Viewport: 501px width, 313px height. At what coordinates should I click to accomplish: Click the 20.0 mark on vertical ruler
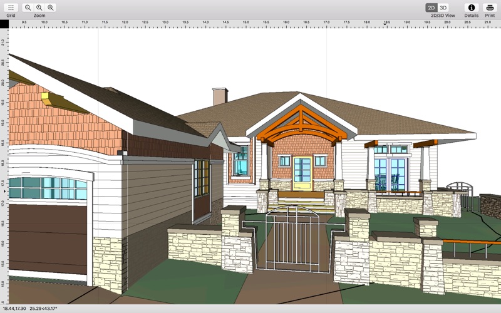(3, 83)
